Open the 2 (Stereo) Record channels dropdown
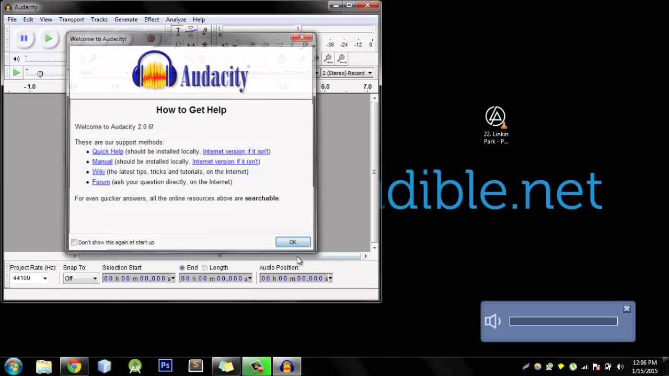The width and height of the screenshot is (669, 376). [348, 73]
